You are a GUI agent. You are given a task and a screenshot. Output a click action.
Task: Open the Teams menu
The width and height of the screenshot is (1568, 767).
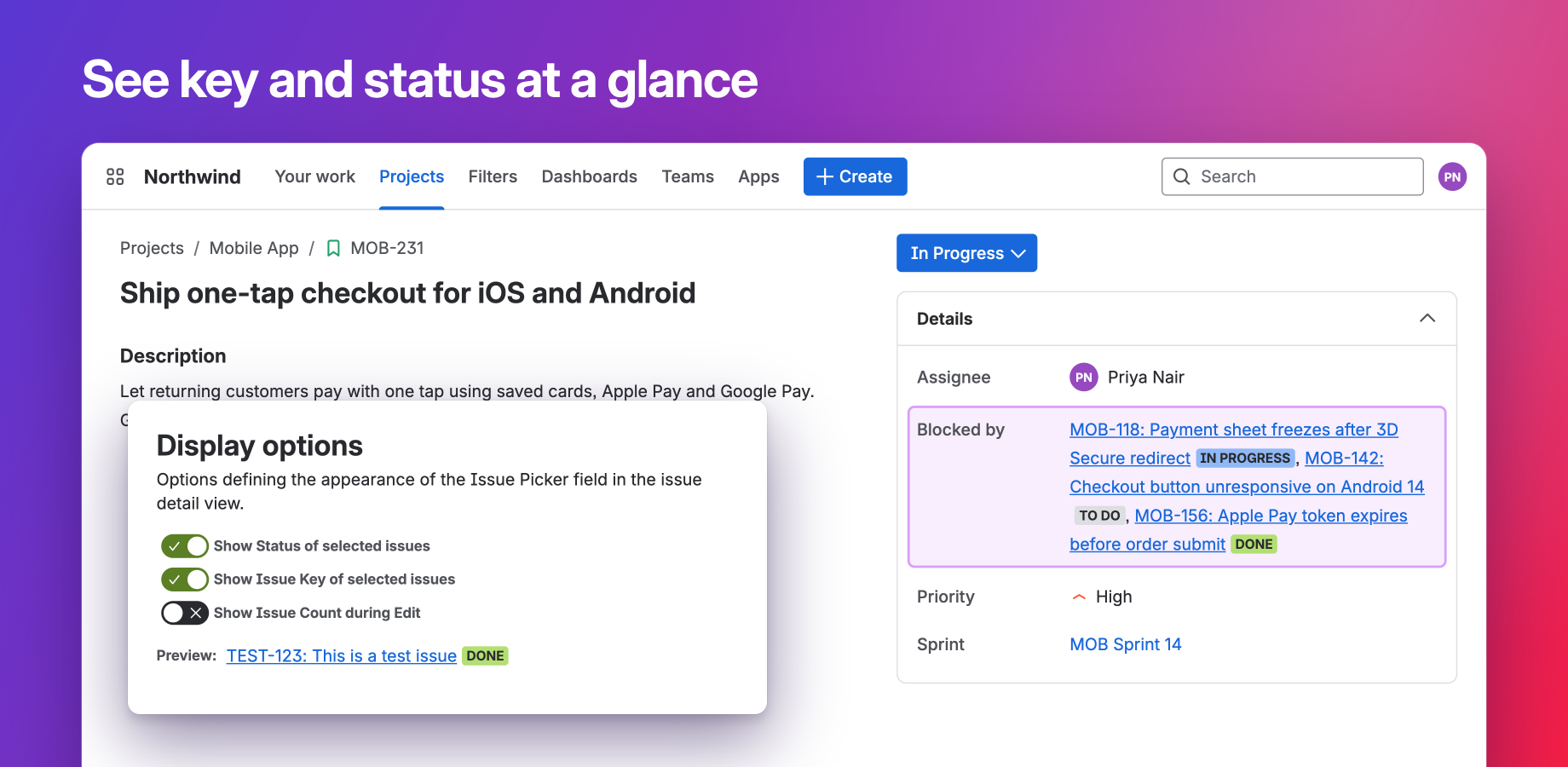pos(688,176)
